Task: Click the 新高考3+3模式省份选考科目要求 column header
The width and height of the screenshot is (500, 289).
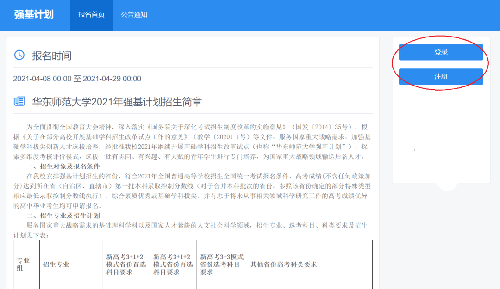Action: [221, 264]
